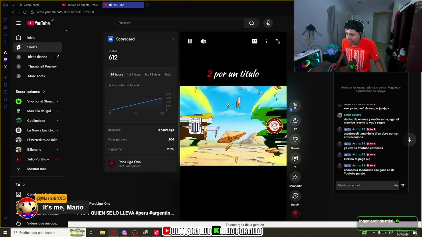Open emoji picker in chat input
Viewport: 422px width, 237px height.
click(x=396, y=186)
